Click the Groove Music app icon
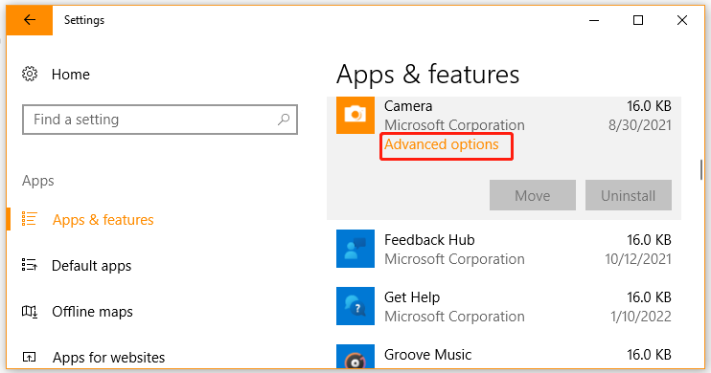 click(355, 357)
